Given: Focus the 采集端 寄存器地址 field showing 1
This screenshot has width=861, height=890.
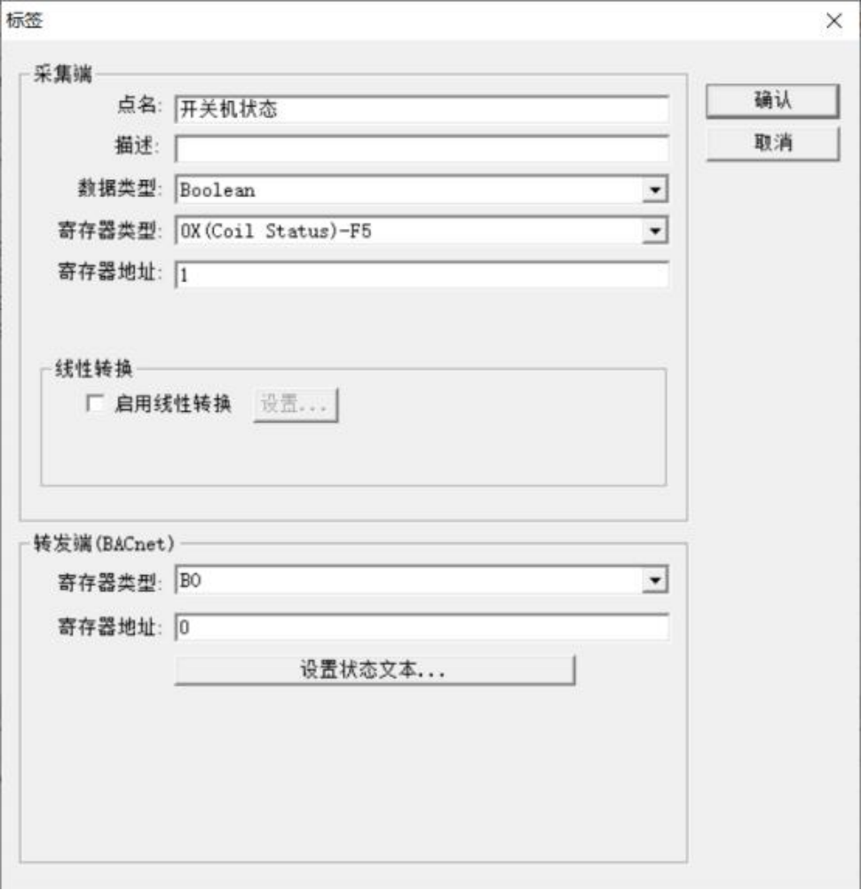Looking at the screenshot, I should click(x=422, y=275).
